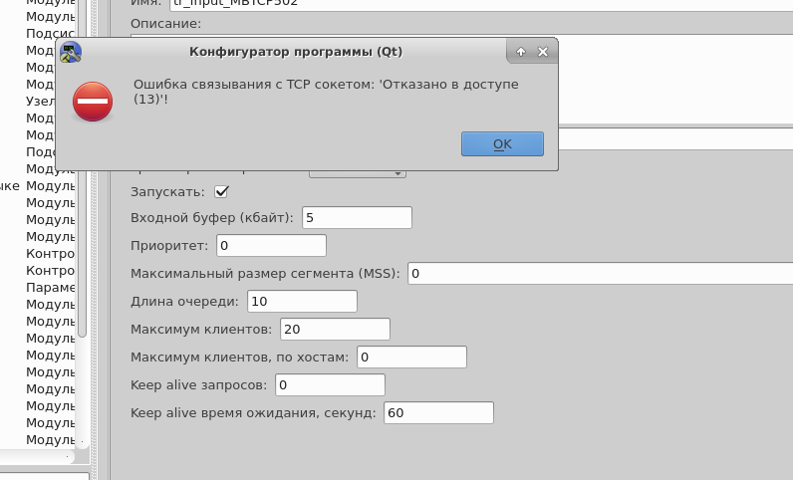Select the "Приоритет" input field
793x480 pixels.
pos(270,245)
